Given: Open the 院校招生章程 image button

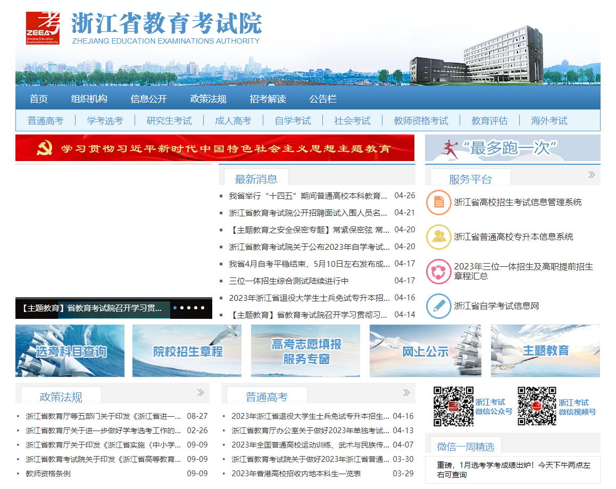Looking at the screenshot, I should pos(187,350).
